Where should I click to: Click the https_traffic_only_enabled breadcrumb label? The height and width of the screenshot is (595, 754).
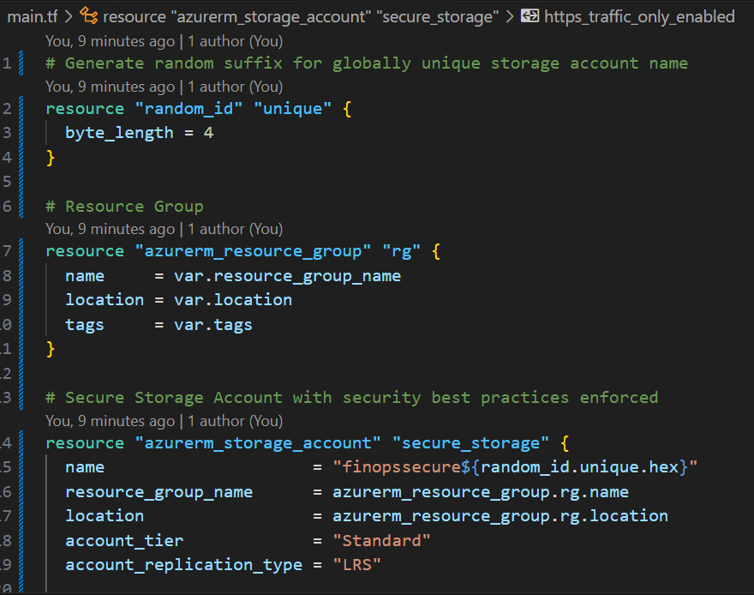[639, 16]
